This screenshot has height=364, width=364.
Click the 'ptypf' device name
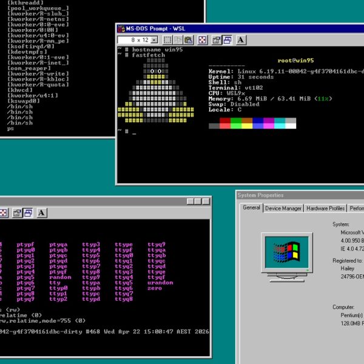tap(25, 244)
